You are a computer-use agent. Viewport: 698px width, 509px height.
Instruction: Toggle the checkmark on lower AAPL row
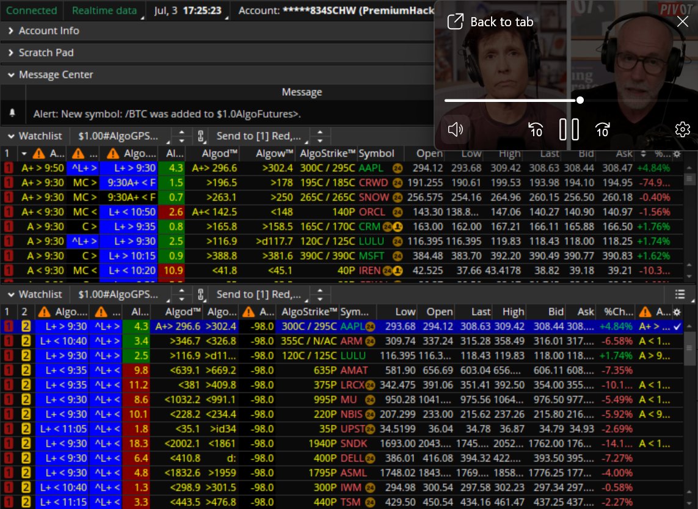click(x=677, y=327)
